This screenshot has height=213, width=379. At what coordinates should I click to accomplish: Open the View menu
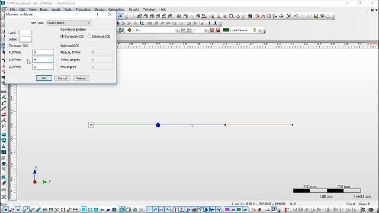point(33,9)
